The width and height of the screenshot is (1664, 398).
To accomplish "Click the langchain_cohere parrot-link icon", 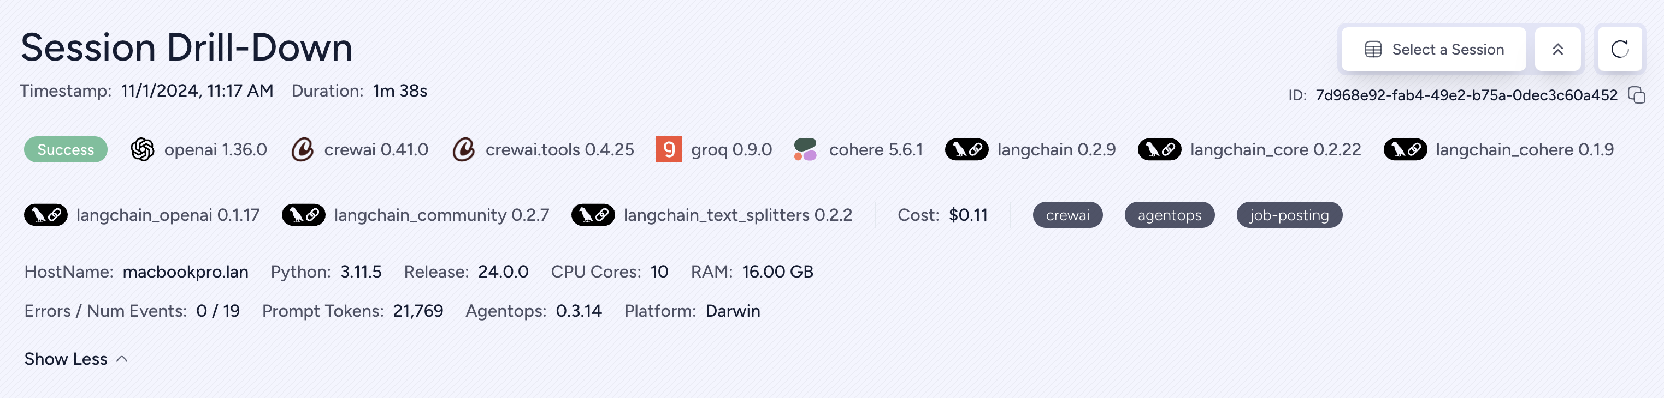I will (1405, 149).
